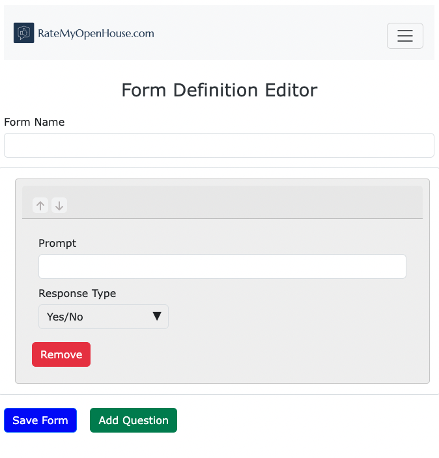439x458 pixels.
Task: Click the question card's gray header bar
Action: coord(248,202)
